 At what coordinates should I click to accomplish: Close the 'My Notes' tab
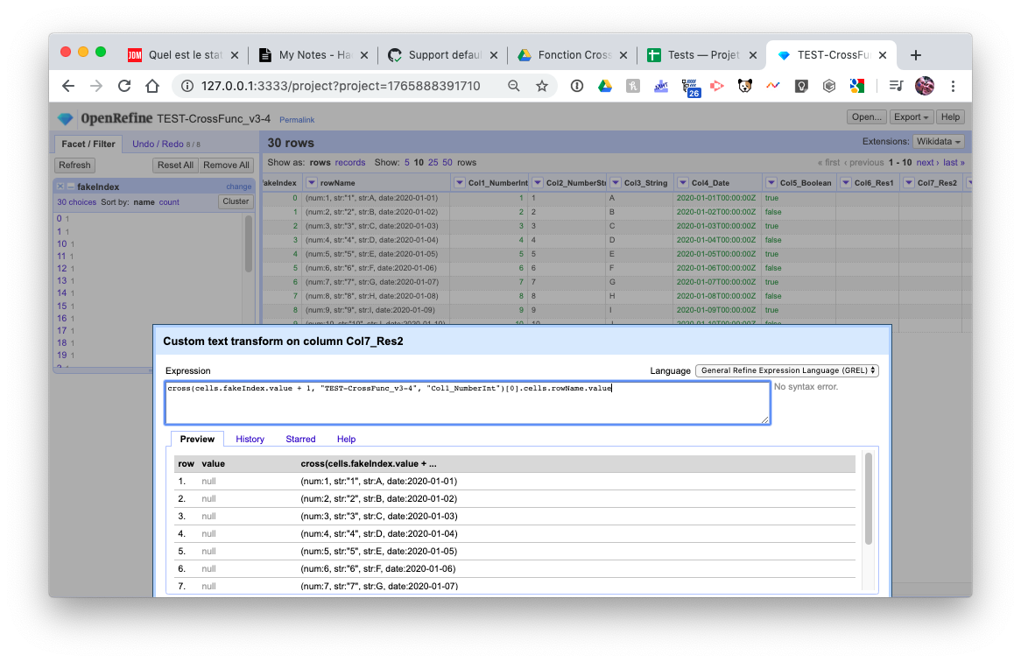point(364,55)
